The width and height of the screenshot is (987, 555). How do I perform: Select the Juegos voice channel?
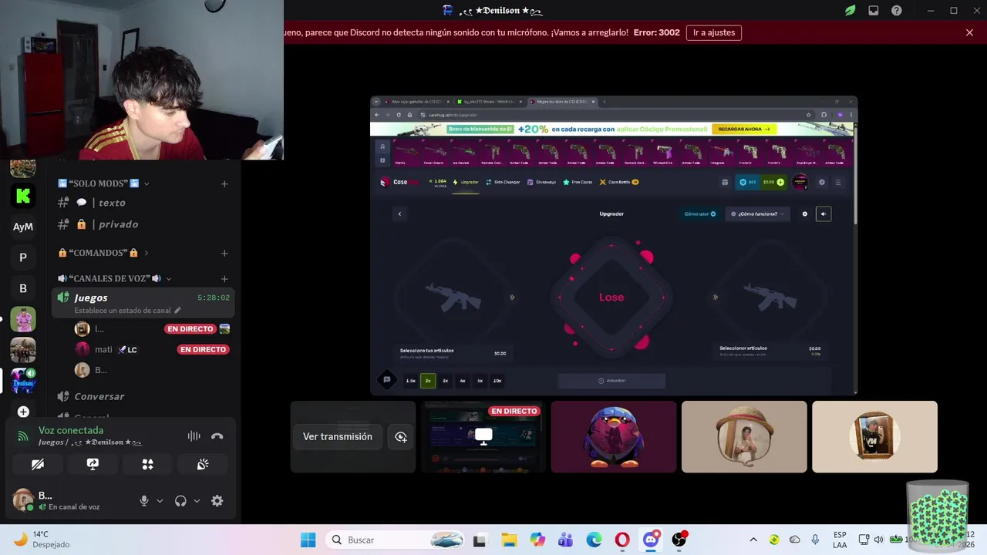(x=143, y=303)
